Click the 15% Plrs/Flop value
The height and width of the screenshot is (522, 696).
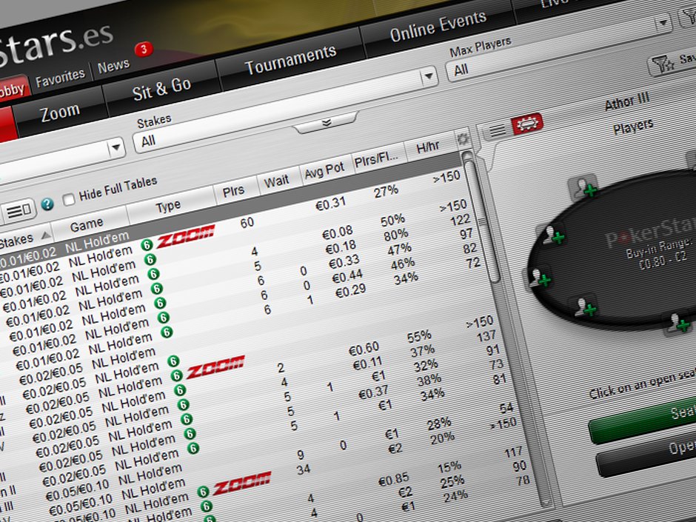click(449, 466)
